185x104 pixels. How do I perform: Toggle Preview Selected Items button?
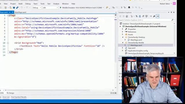(x=158, y=16)
